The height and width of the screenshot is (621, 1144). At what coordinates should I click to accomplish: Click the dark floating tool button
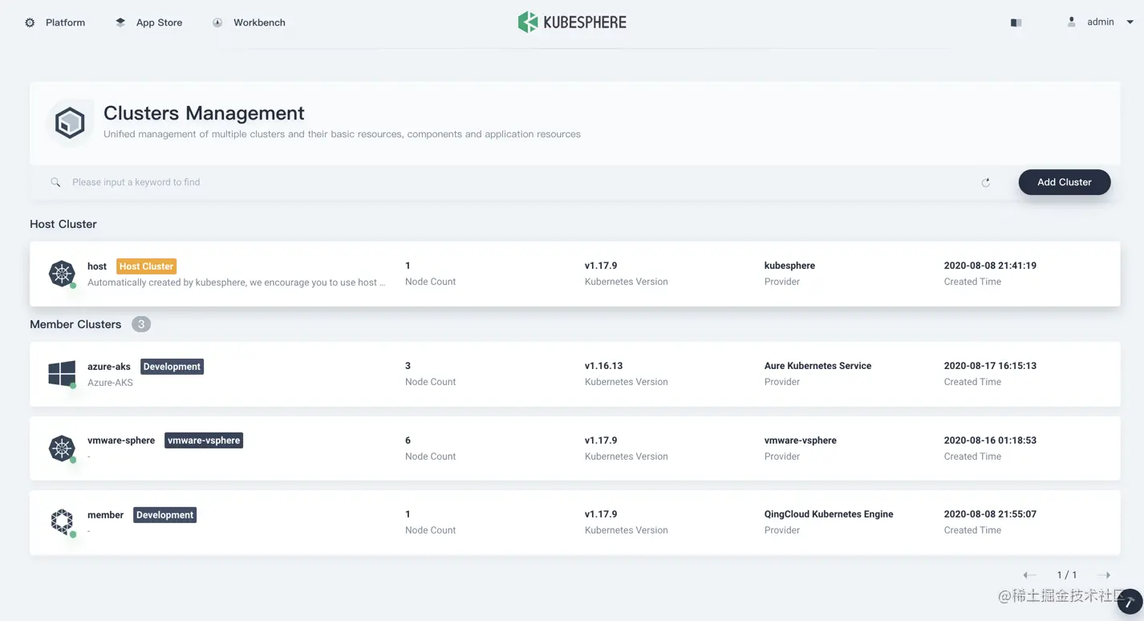(1130, 602)
